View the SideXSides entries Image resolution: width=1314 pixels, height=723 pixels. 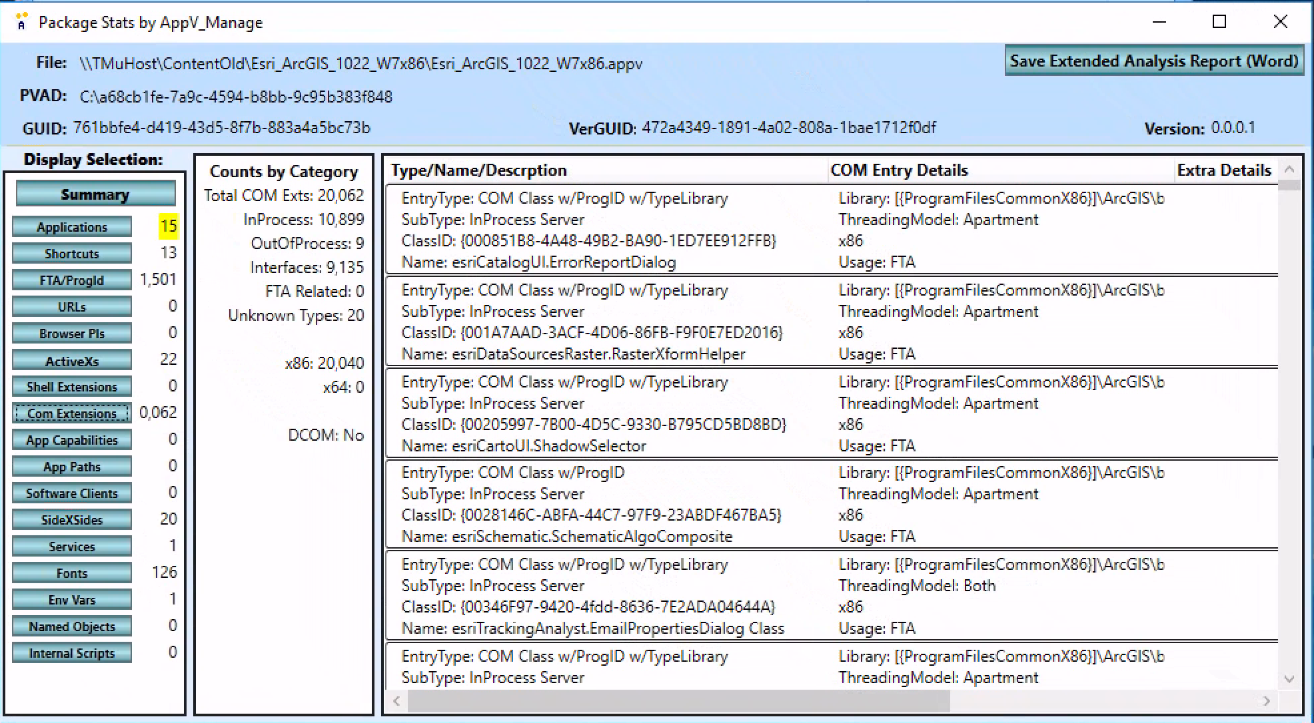click(72, 520)
